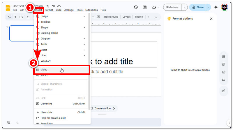Screen dimensions: 233x130
Task: Open the Share options dropdown arrow
Action: pyautogui.click(x=208, y=7)
